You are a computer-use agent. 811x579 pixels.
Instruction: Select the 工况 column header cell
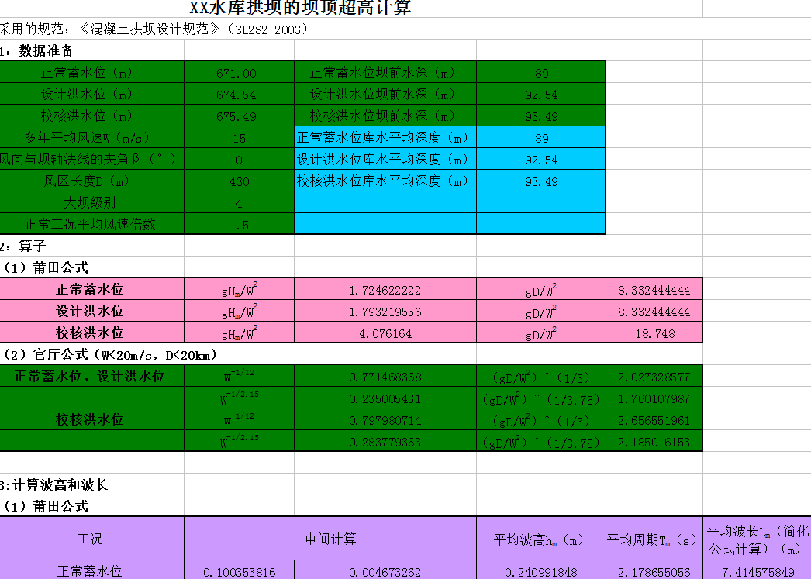click(91, 539)
